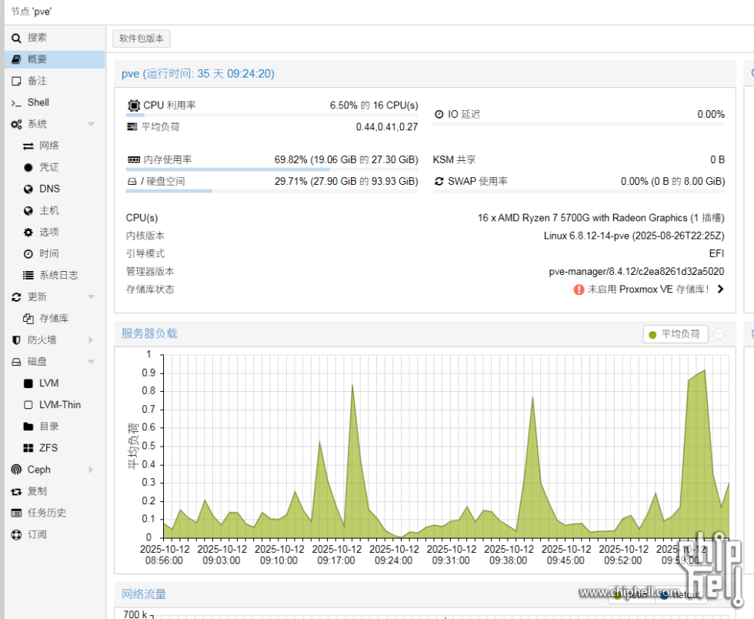Select the ZFS grid icon

click(x=28, y=447)
